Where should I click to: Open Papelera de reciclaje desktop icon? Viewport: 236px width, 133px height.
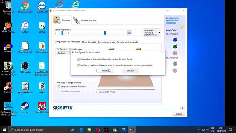[x=8, y=8]
